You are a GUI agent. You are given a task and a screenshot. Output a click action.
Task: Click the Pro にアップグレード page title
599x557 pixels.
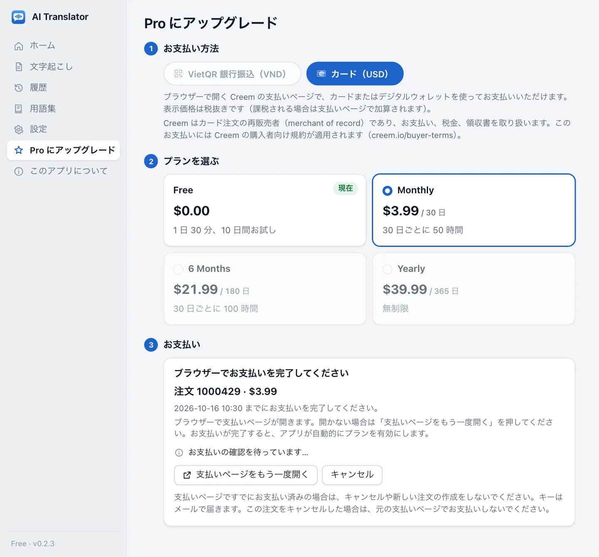(211, 23)
